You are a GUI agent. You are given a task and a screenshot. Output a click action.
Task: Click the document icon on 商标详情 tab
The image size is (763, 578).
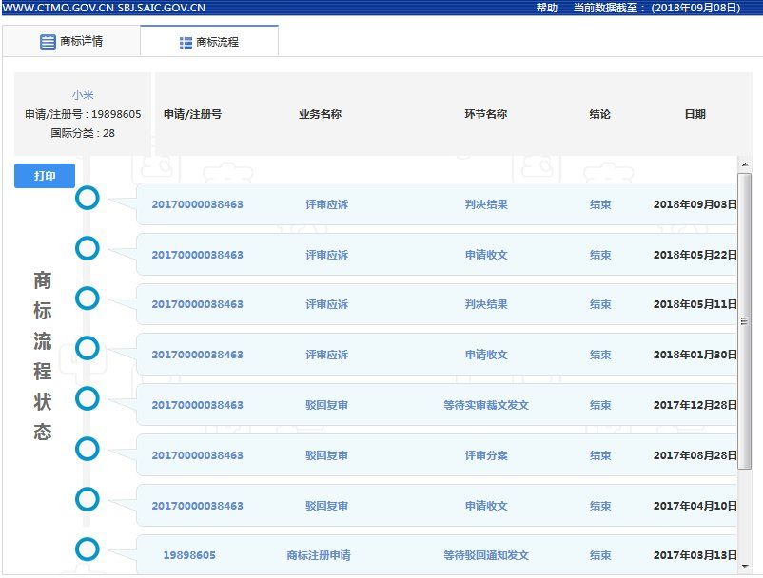[48, 42]
